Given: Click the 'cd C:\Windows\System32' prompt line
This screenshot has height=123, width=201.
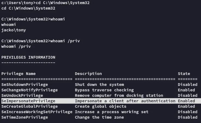Looking at the screenshot, I should pyautogui.click(x=45, y=3).
